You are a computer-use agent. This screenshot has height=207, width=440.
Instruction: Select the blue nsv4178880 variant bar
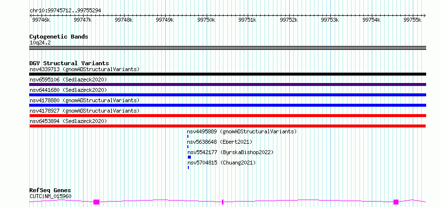pyautogui.click(x=227, y=105)
